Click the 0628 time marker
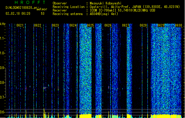This screenshot has width=185, height=118. tap(143, 25)
